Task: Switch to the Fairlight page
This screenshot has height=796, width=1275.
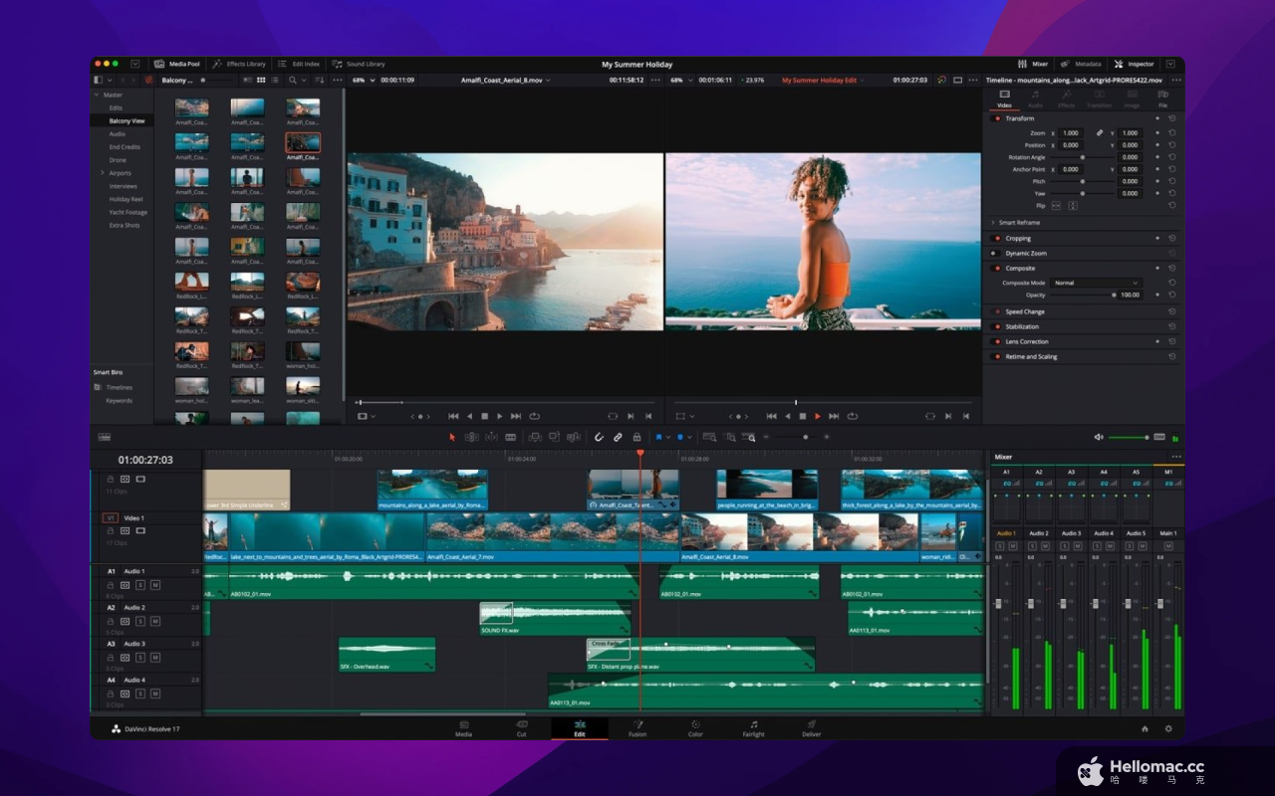Action: click(753, 728)
